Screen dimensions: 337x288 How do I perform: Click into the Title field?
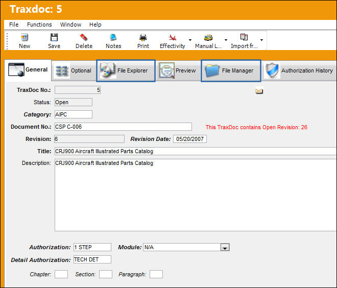196,151
